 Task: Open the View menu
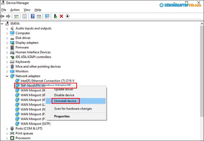pos(27,10)
